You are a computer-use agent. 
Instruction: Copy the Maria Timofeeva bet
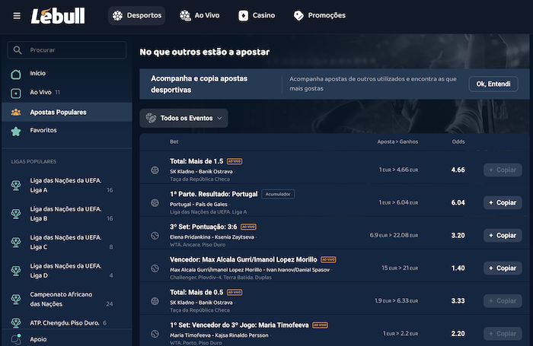tap(503, 334)
